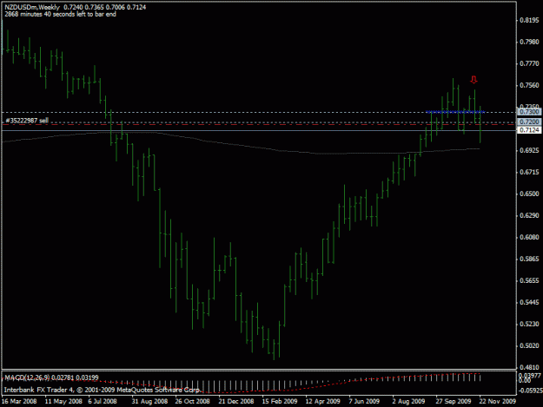Click the 2 Aug 2009 date label
Image resolution: width=543 pixels, height=407 pixels.
(x=408, y=401)
